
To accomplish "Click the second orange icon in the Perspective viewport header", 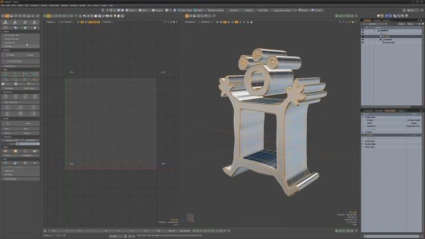I will tap(236, 22).
